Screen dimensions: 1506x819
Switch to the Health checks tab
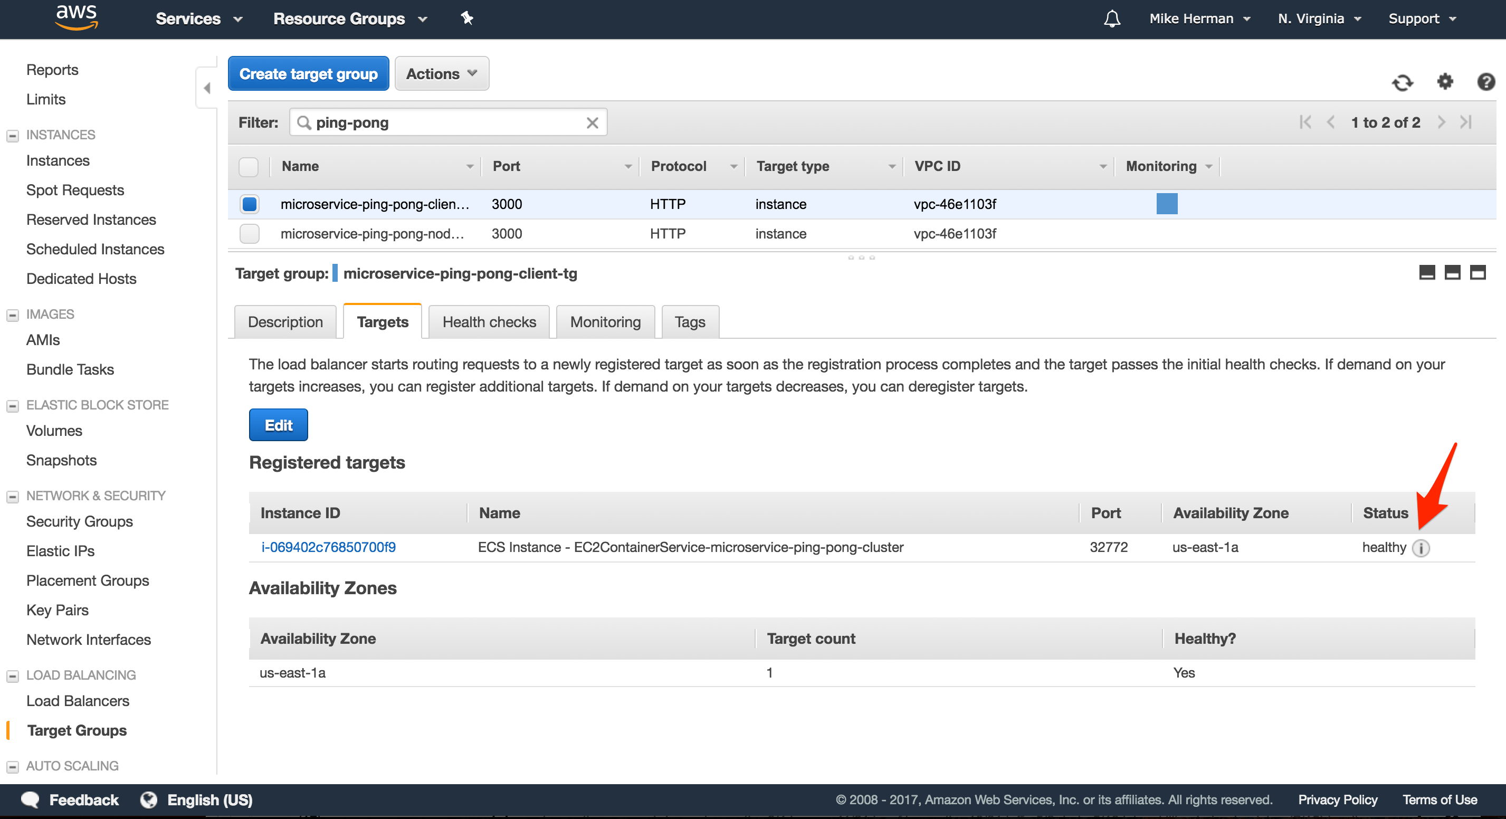tap(489, 321)
